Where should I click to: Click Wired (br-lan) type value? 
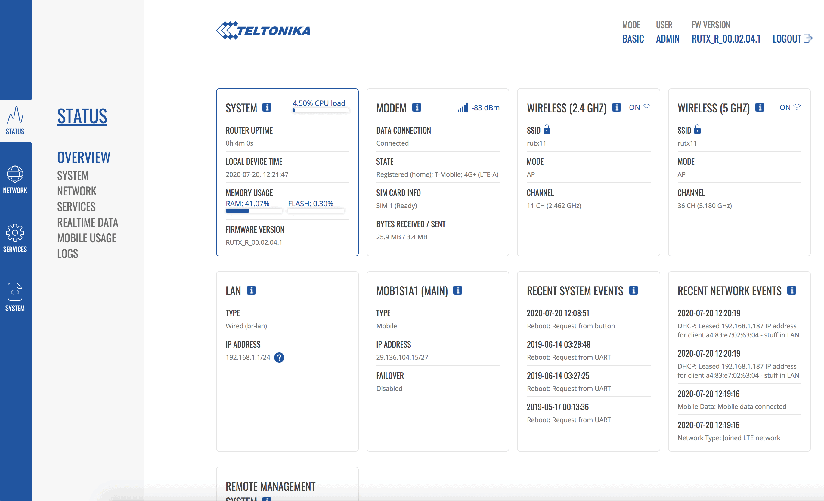[x=246, y=326]
